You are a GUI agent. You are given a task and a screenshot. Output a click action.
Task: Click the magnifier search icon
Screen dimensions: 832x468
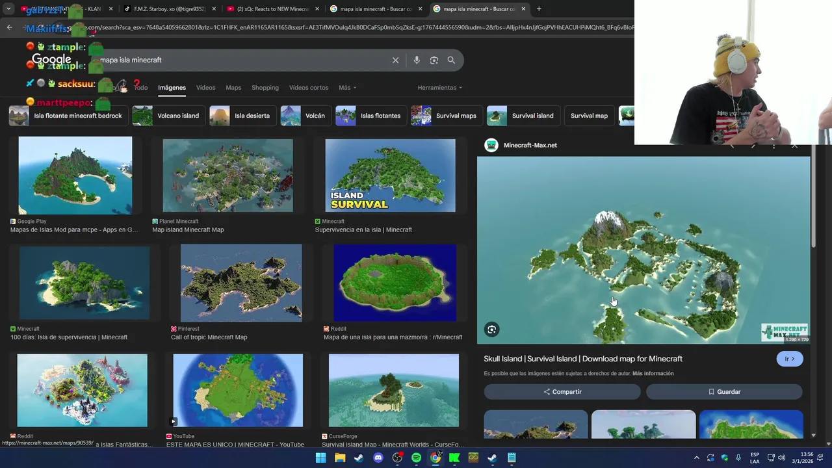451,60
